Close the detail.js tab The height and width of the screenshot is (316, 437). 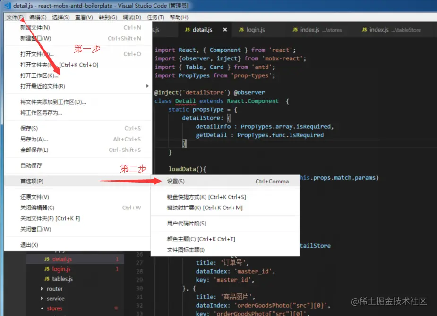point(225,30)
